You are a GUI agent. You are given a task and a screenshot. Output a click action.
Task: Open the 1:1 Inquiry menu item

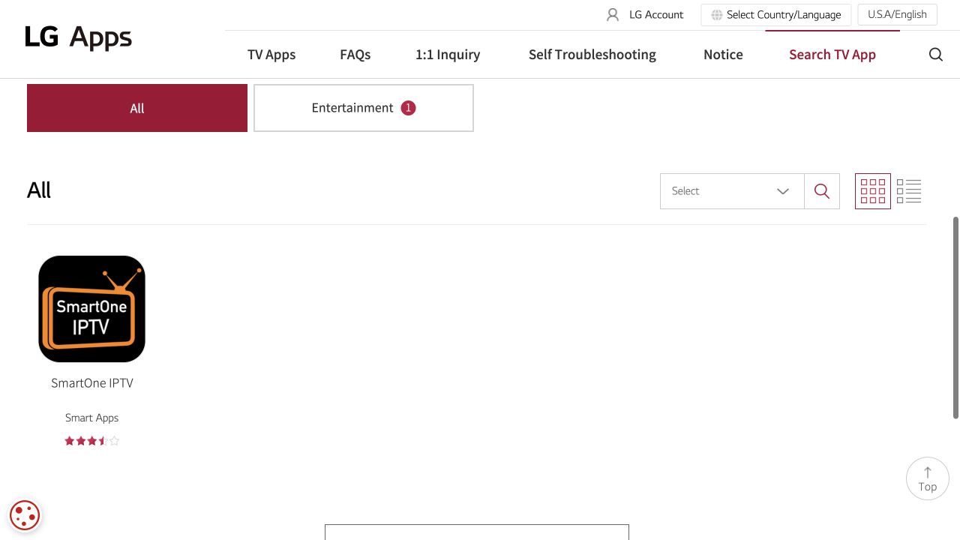pos(448,55)
